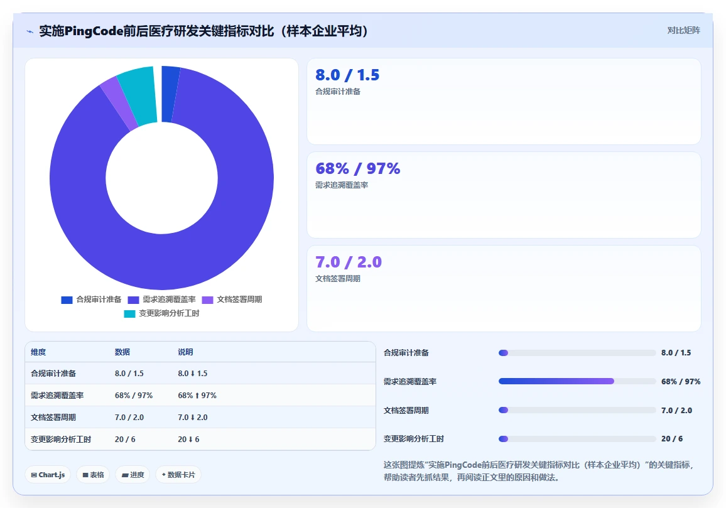The width and height of the screenshot is (726, 508).
Task: Toggle the 需求追溯覆盖率 legend color box
Action: tap(133, 300)
